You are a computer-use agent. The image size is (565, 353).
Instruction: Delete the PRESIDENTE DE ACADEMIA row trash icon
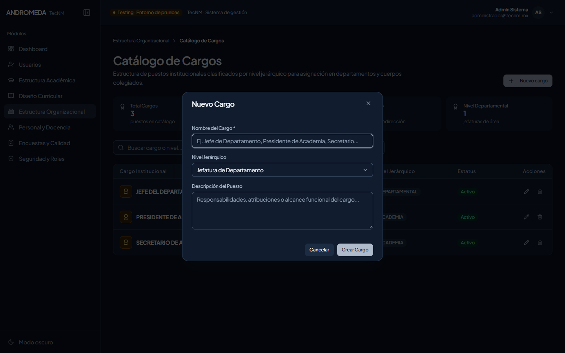[540, 217]
